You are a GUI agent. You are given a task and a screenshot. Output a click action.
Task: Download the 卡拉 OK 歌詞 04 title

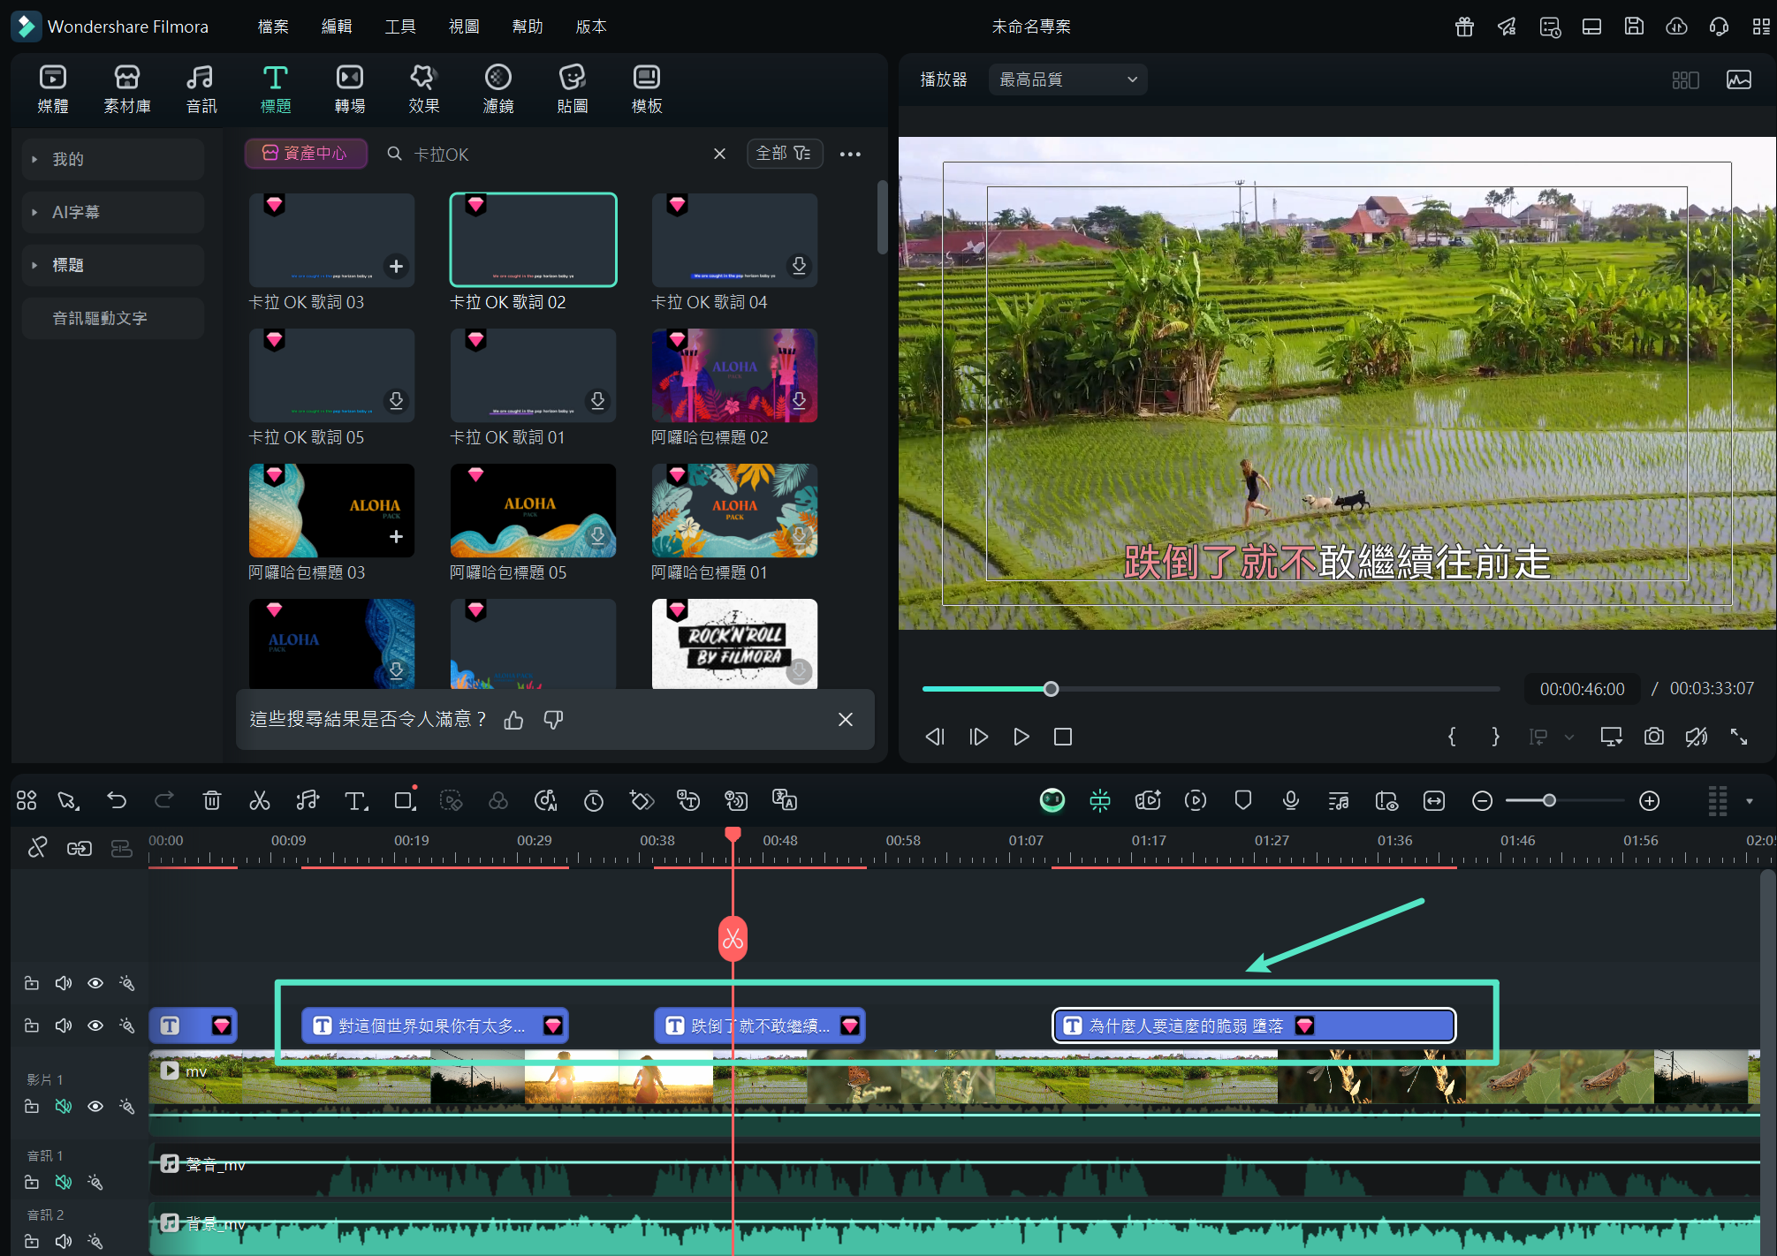[799, 266]
